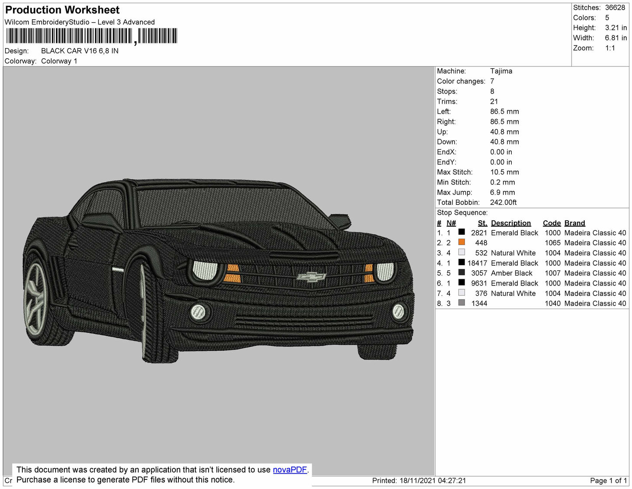Click the Max Stitch value 10.5 mm
632x489 pixels.
click(x=505, y=172)
